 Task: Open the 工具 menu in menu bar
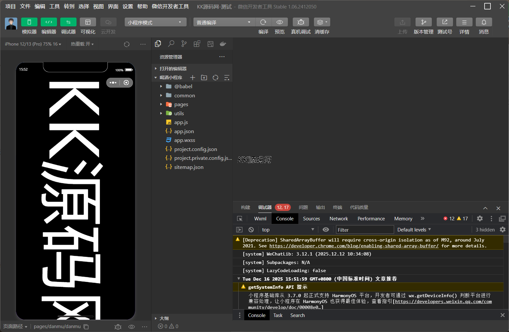[x=54, y=7]
